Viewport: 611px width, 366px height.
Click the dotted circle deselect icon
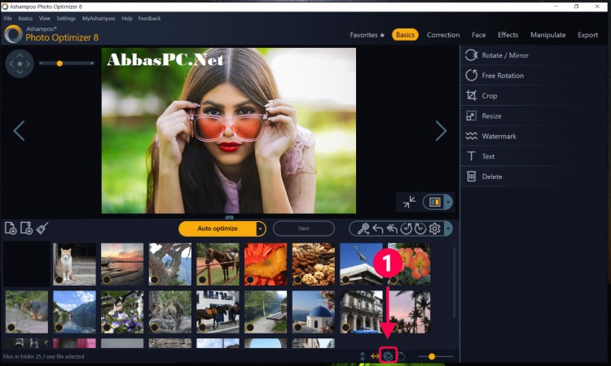(401, 356)
